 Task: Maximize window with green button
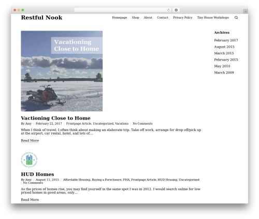coord(23,10)
